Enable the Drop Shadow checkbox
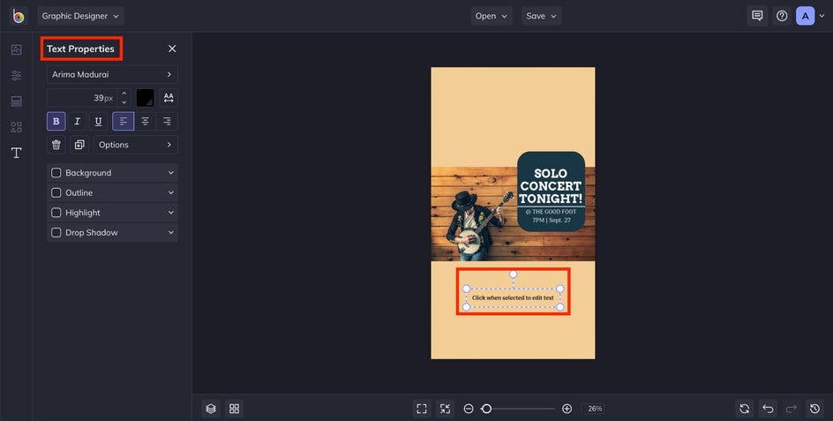The image size is (833, 421). [x=56, y=232]
